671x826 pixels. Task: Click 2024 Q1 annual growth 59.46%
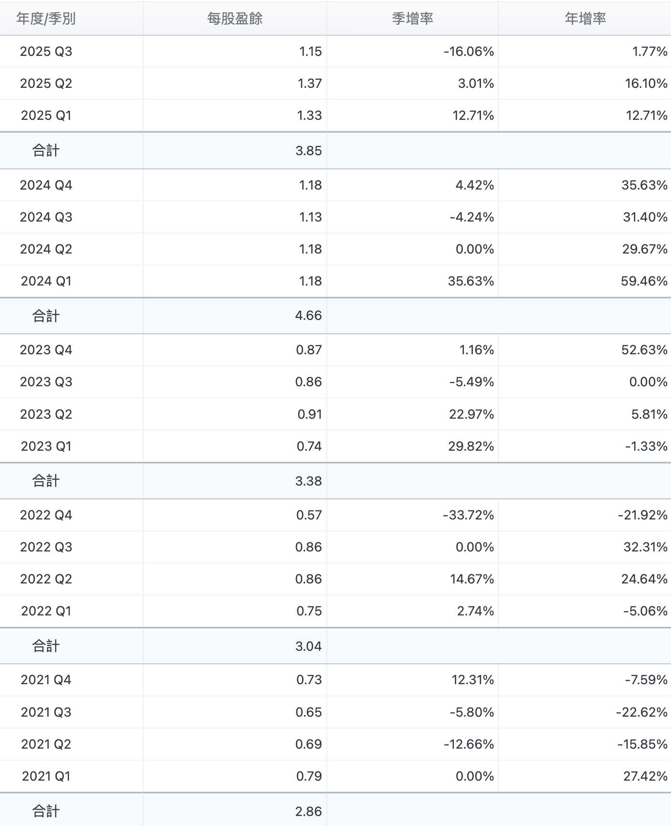pos(644,281)
